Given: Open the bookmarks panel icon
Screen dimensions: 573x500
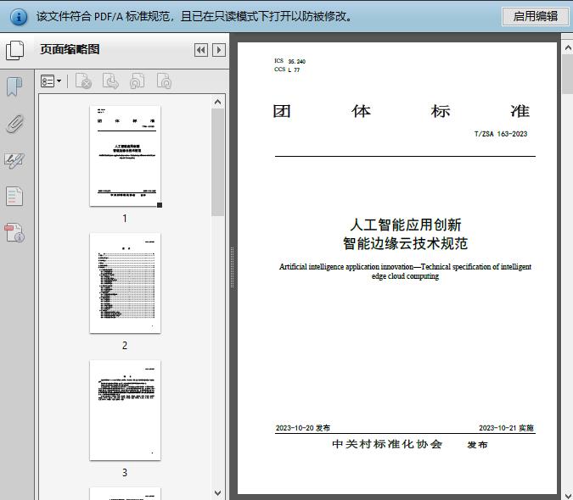Looking at the screenshot, I should (14, 86).
